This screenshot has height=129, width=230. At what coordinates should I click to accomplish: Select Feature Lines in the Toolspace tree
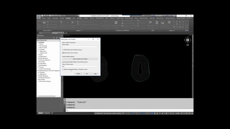(43, 53)
